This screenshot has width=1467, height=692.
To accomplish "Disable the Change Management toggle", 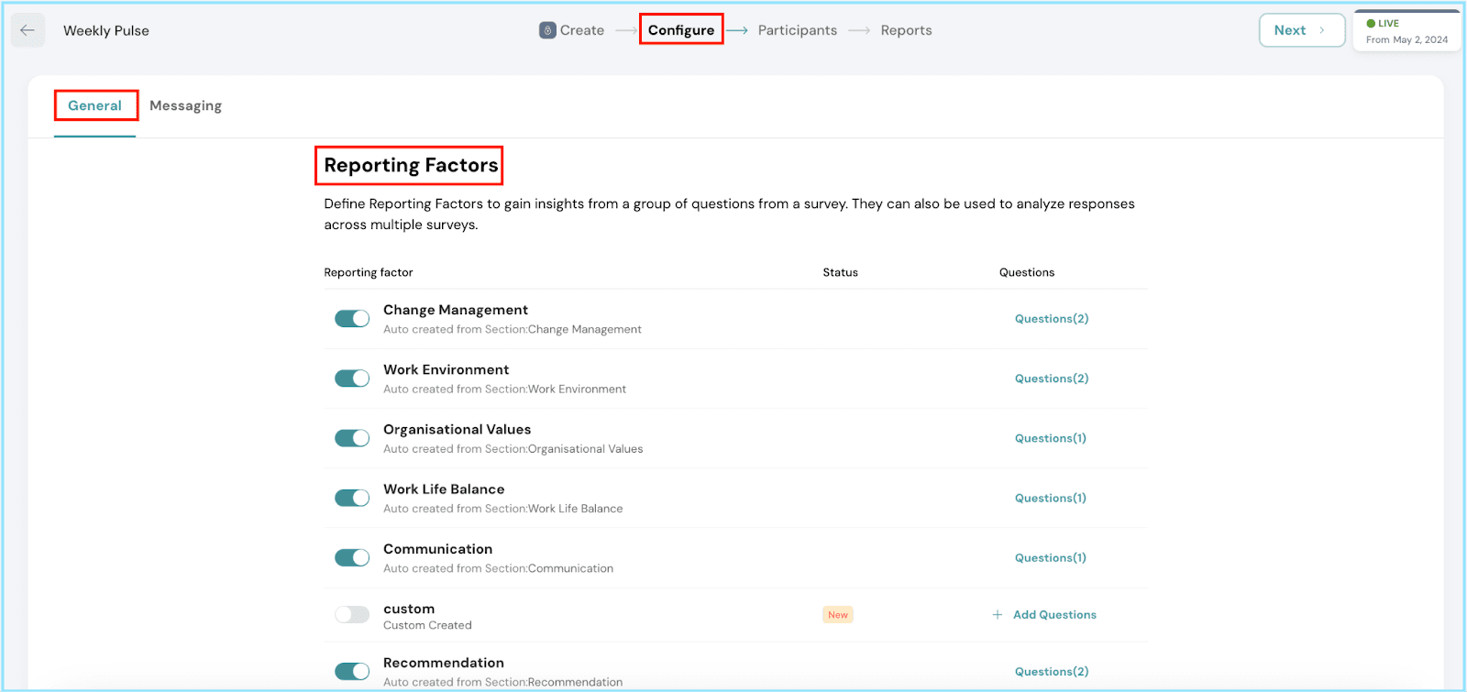I will (352, 319).
